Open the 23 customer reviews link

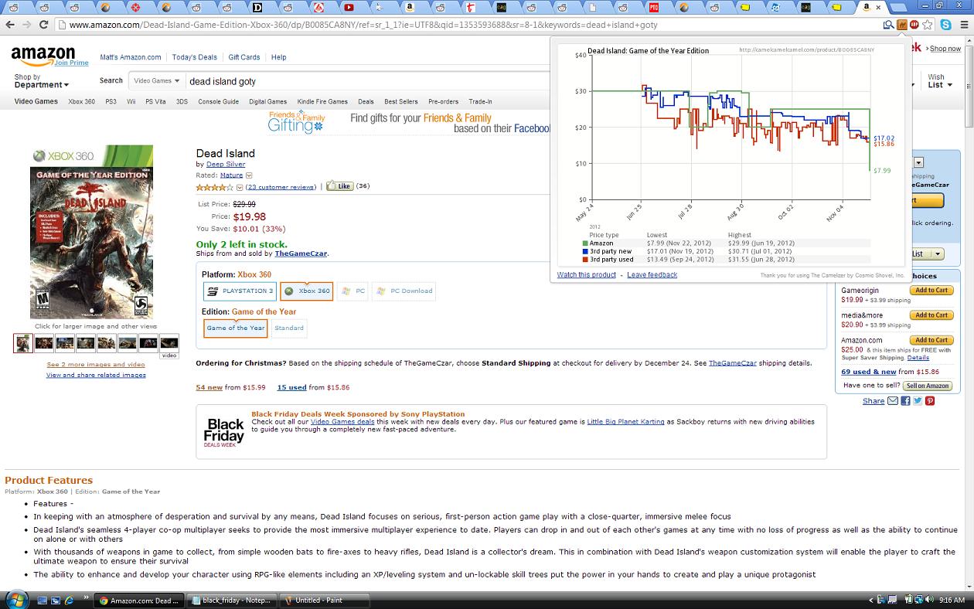pos(281,187)
